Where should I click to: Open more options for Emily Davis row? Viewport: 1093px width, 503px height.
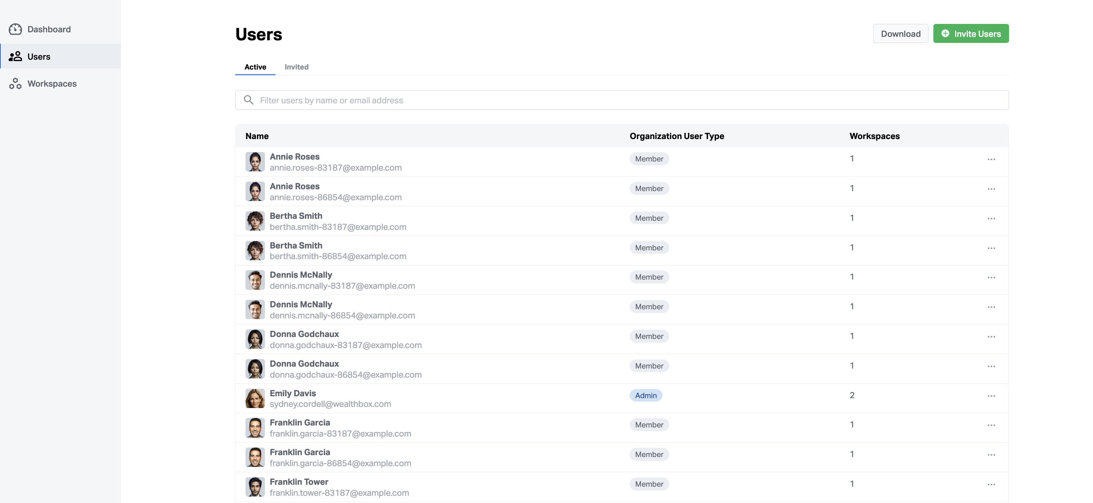point(991,396)
